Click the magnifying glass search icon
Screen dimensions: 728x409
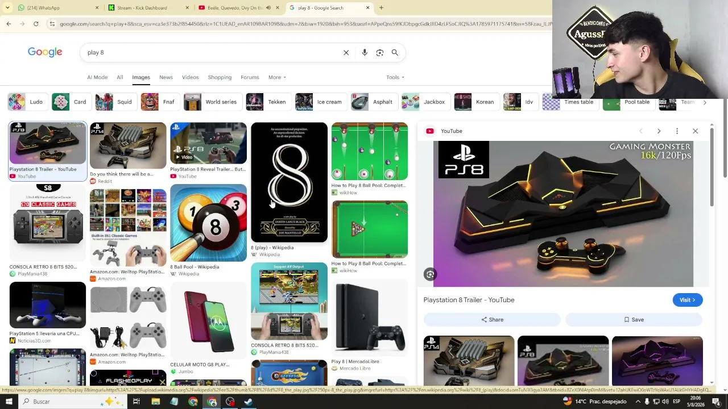[x=395, y=53]
